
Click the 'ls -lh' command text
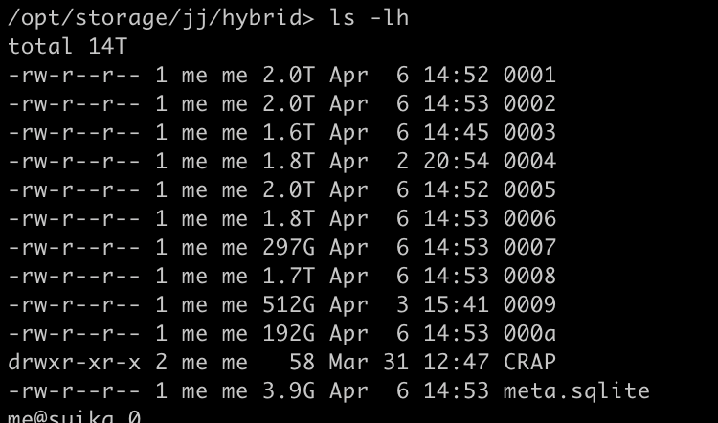click(369, 17)
